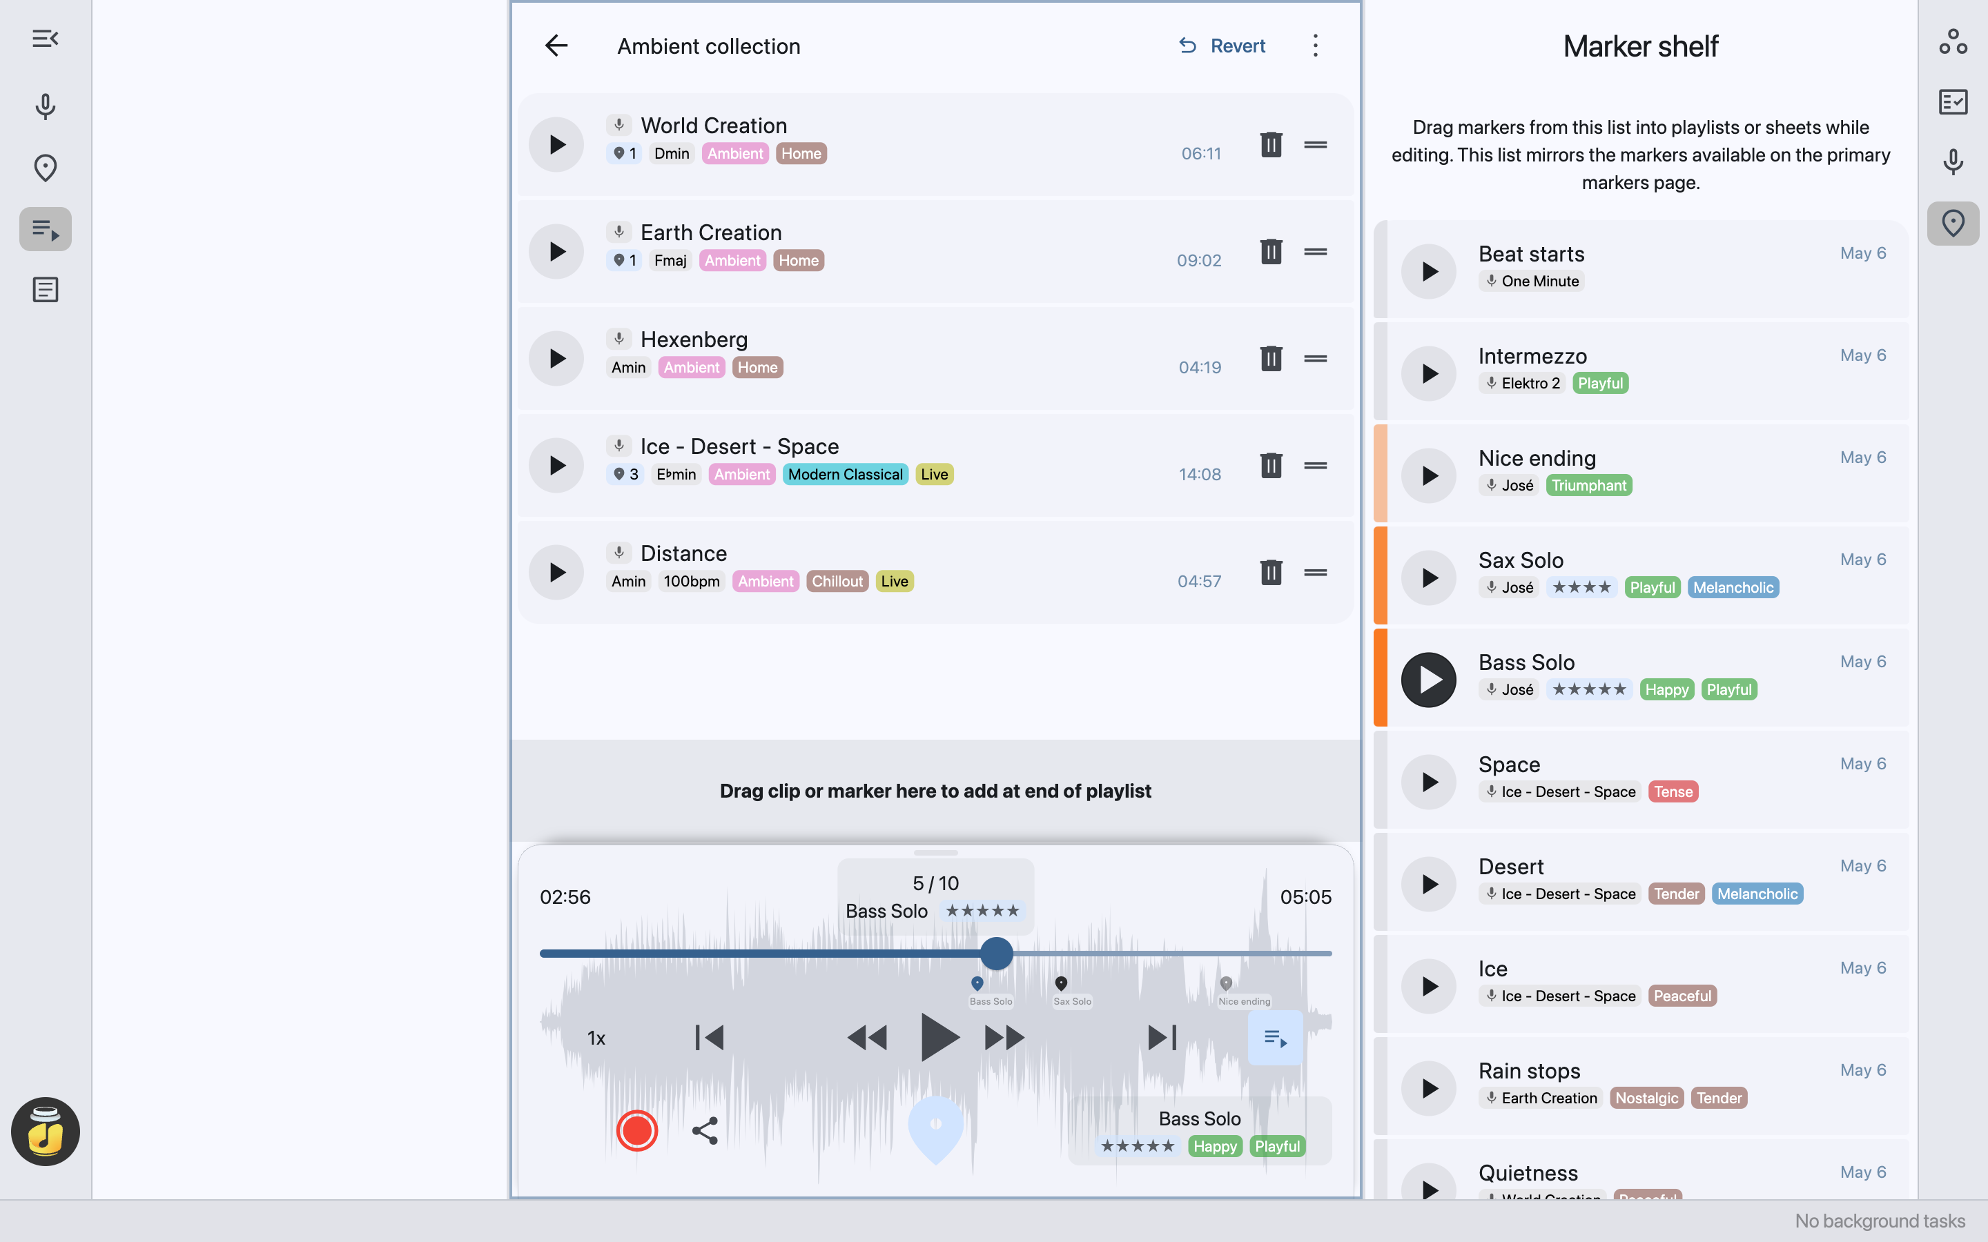Viewport: 1988px width, 1242px height.
Task: Collapse the left sidebar menu icon
Action: tap(45, 39)
